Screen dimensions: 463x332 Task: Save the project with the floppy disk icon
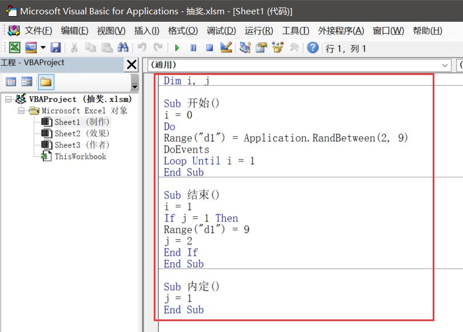click(x=55, y=48)
